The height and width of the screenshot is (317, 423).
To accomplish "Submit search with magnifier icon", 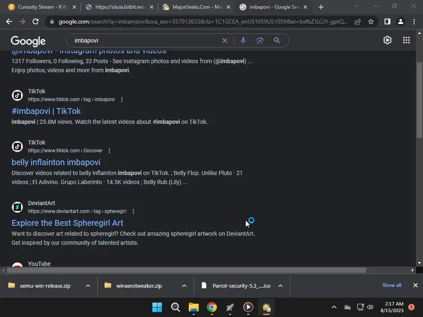I will (x=277, y=40).
